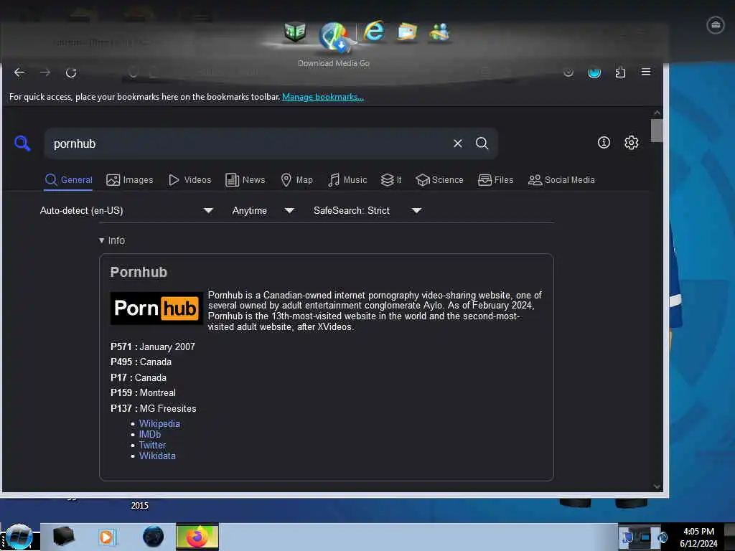Click the scrollbar up arrow

(x=657, y=113)
